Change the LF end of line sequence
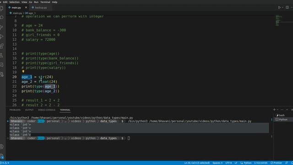Image resolution: width=293 pixels, height=165 pixels. click(x=236, y=163)
